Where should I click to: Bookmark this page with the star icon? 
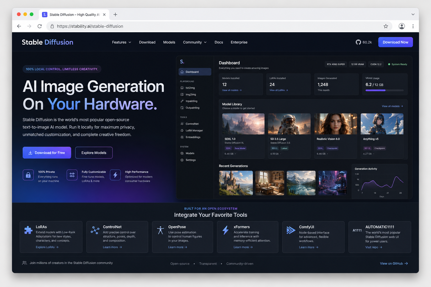386,26
